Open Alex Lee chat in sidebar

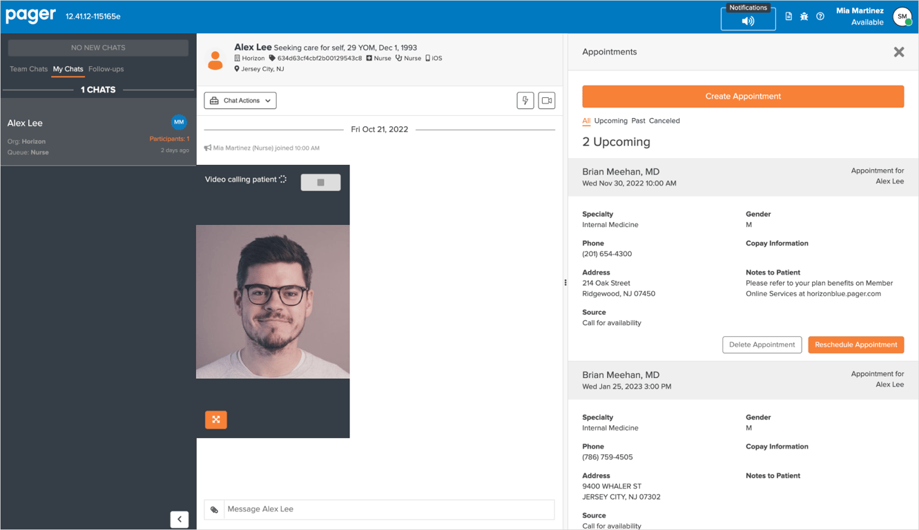click(98, 132)
